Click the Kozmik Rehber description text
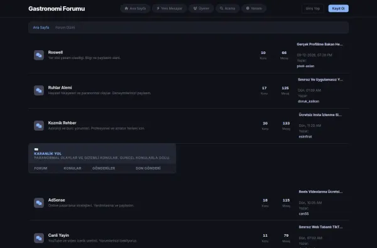Viewport: 377px width, 248px height. coord(96,129)
